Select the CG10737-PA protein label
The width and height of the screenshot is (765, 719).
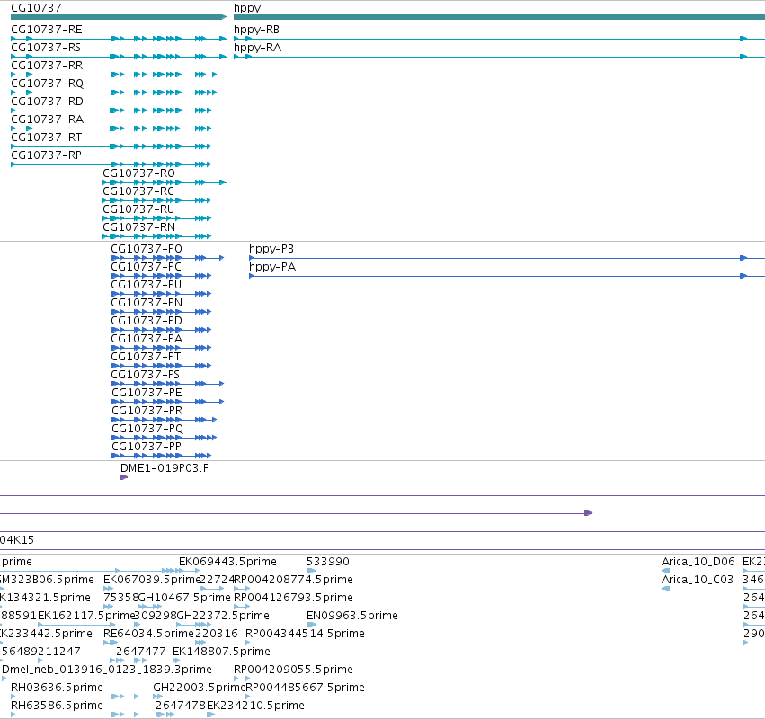pyautogui.click(x=147, y=339)
